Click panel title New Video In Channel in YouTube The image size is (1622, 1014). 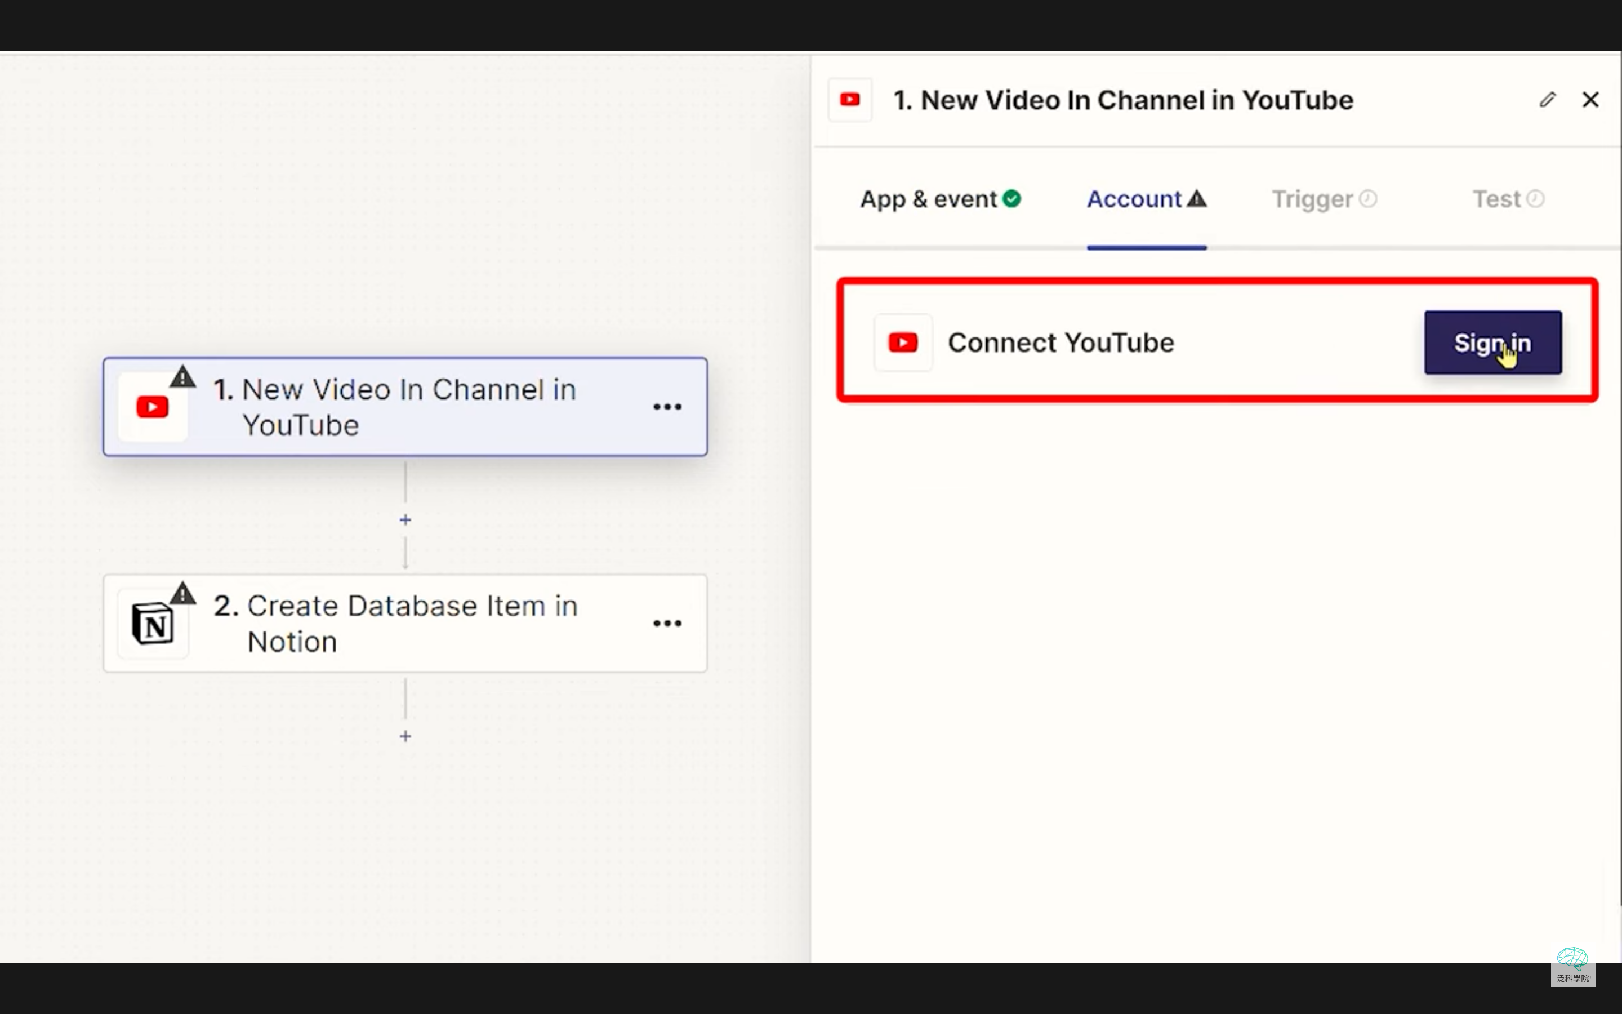(x=1124, y=100)
